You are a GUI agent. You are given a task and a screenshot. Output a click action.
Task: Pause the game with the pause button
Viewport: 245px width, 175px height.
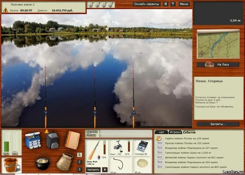pyautogui.click(x=166, y=4)
